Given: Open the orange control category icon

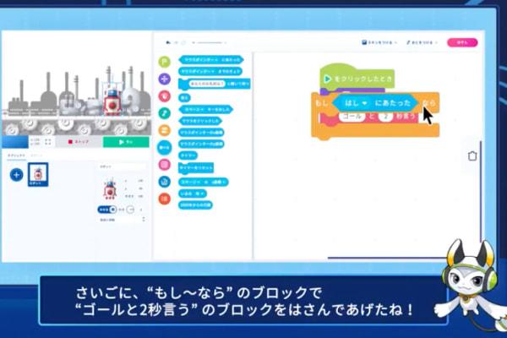Looking at the screenshot, I should [164, 130].
